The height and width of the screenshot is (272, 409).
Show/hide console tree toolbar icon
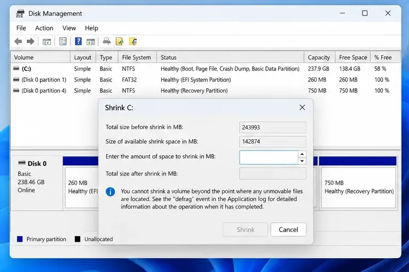point(46,42)
